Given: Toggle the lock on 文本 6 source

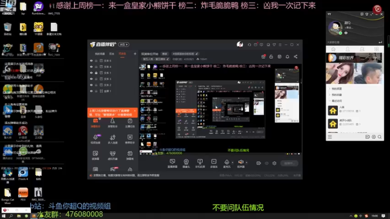Looking at the screenshot, I should [x=96, y=60].
